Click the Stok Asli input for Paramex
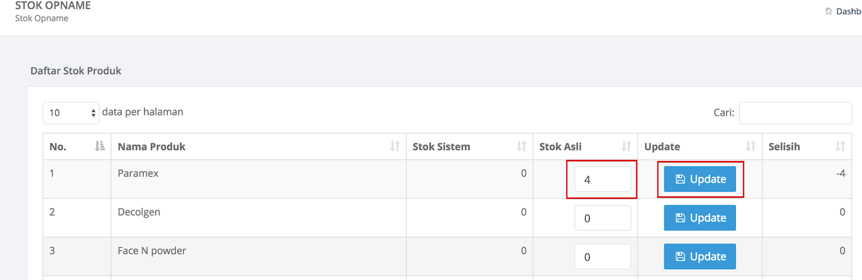 [603, 179]
